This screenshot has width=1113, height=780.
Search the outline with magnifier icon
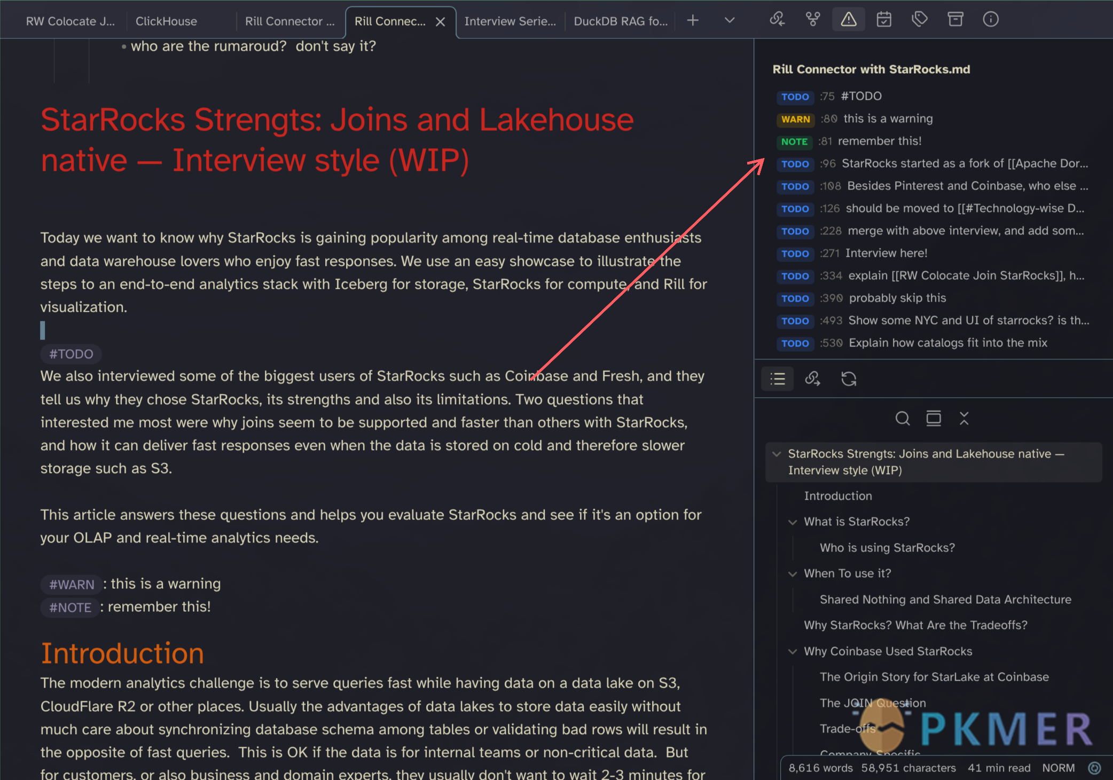click(x=903, y=419)
